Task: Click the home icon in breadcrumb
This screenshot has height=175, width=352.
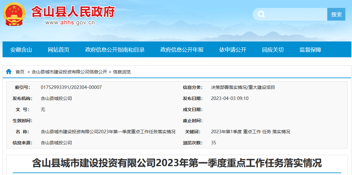Action: pyautogui.click(x=9, y=72)
